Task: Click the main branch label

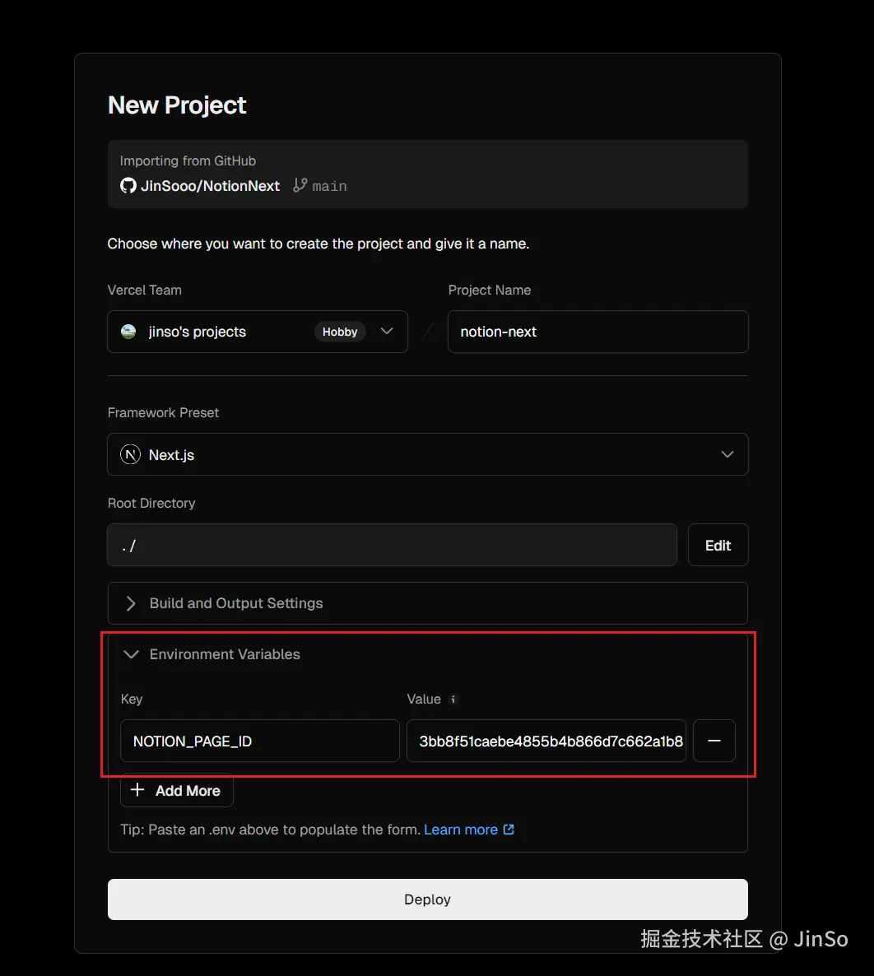Action: (329, 186)
